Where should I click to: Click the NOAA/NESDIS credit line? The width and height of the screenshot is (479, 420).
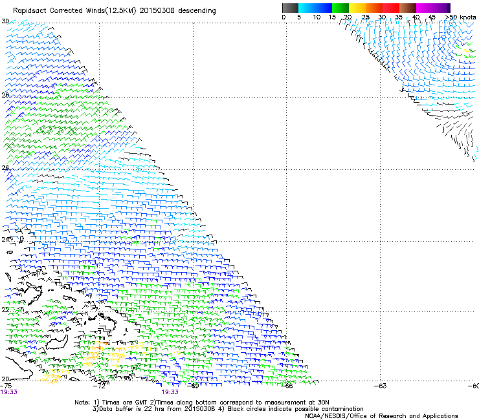point(381,416)
